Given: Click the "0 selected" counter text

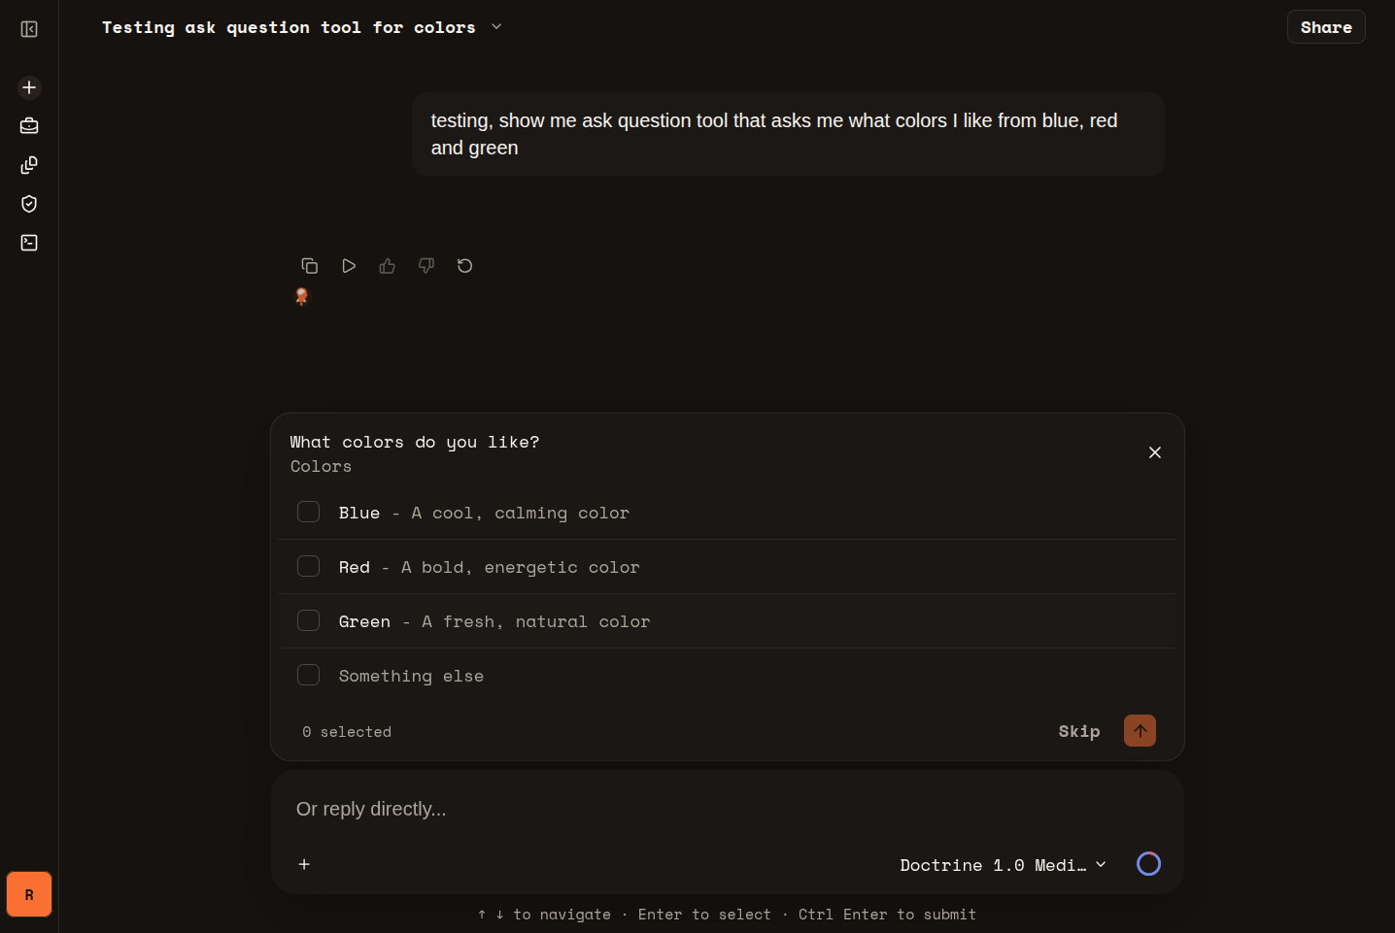Looking at the screenshot, I should [347, 732].
